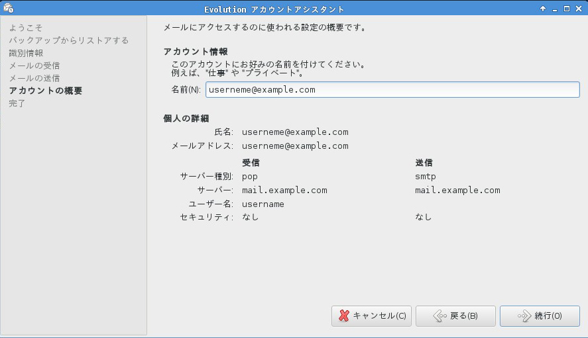Select メールの送信 in the step list
588x338 pixels.
click(x=34, y=78)
